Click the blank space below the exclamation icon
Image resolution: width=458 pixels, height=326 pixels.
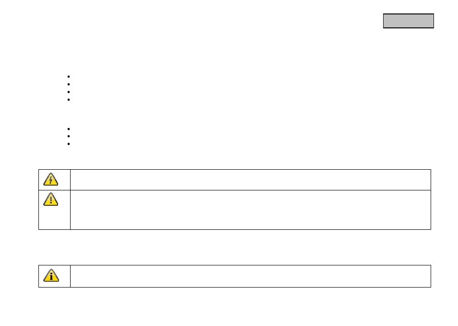click(x=54, y=218)
